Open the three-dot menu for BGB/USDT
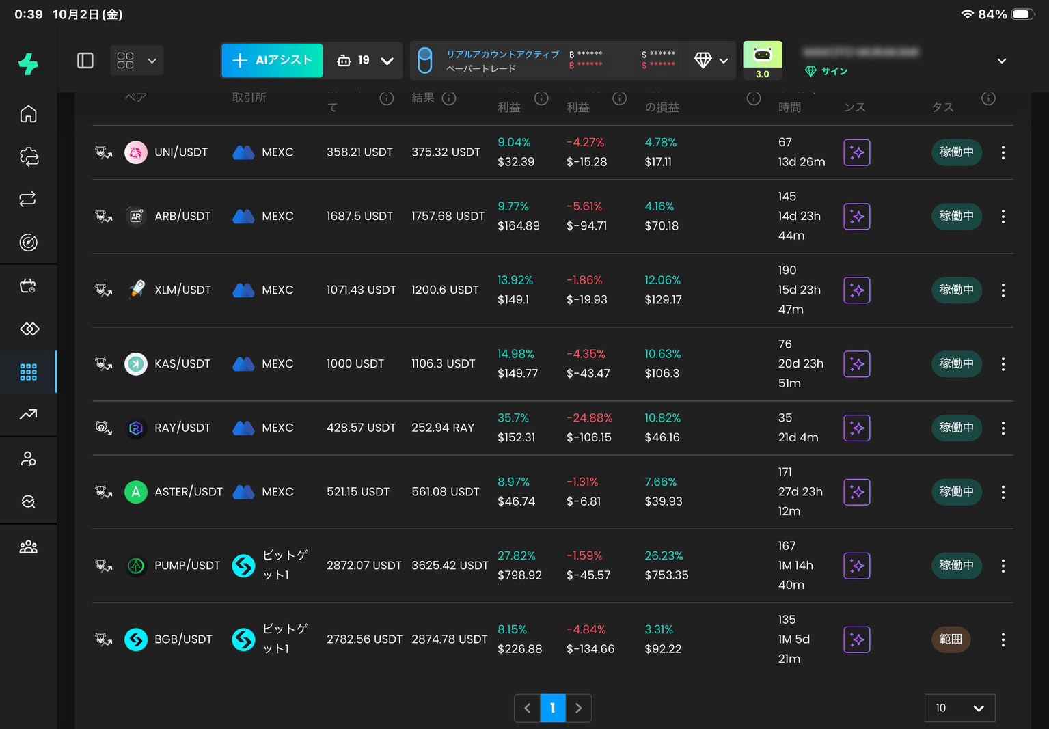1049x729 pixels. 1003,639
